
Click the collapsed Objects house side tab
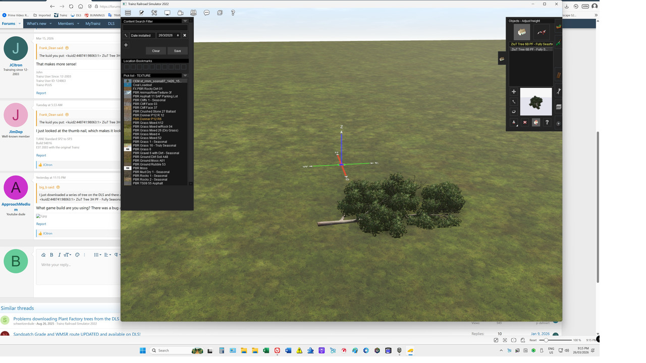[x=502, y=59]
